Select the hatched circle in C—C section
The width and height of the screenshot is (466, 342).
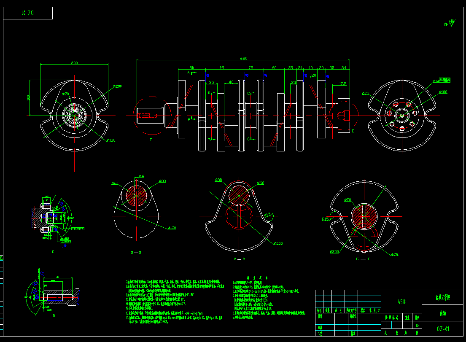point(364,216)
